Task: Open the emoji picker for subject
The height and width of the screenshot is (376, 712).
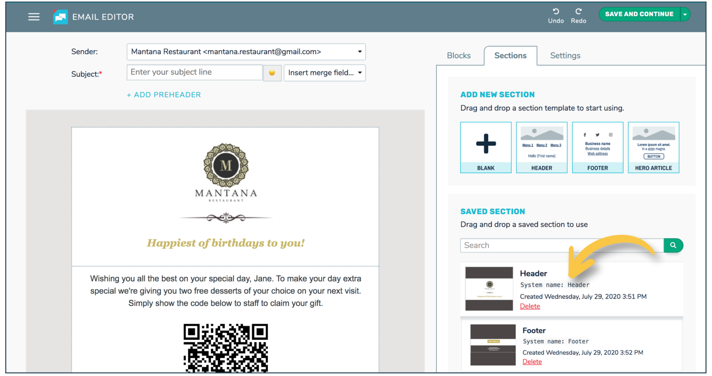Action: point(272,73)
